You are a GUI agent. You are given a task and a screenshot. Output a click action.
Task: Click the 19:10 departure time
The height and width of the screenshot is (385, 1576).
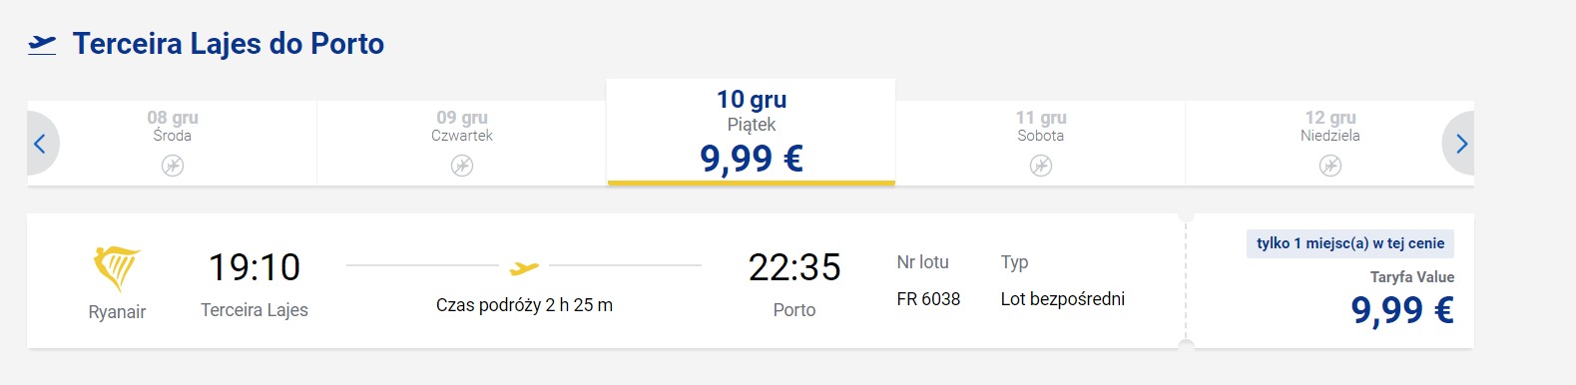[x=255, y=267]
